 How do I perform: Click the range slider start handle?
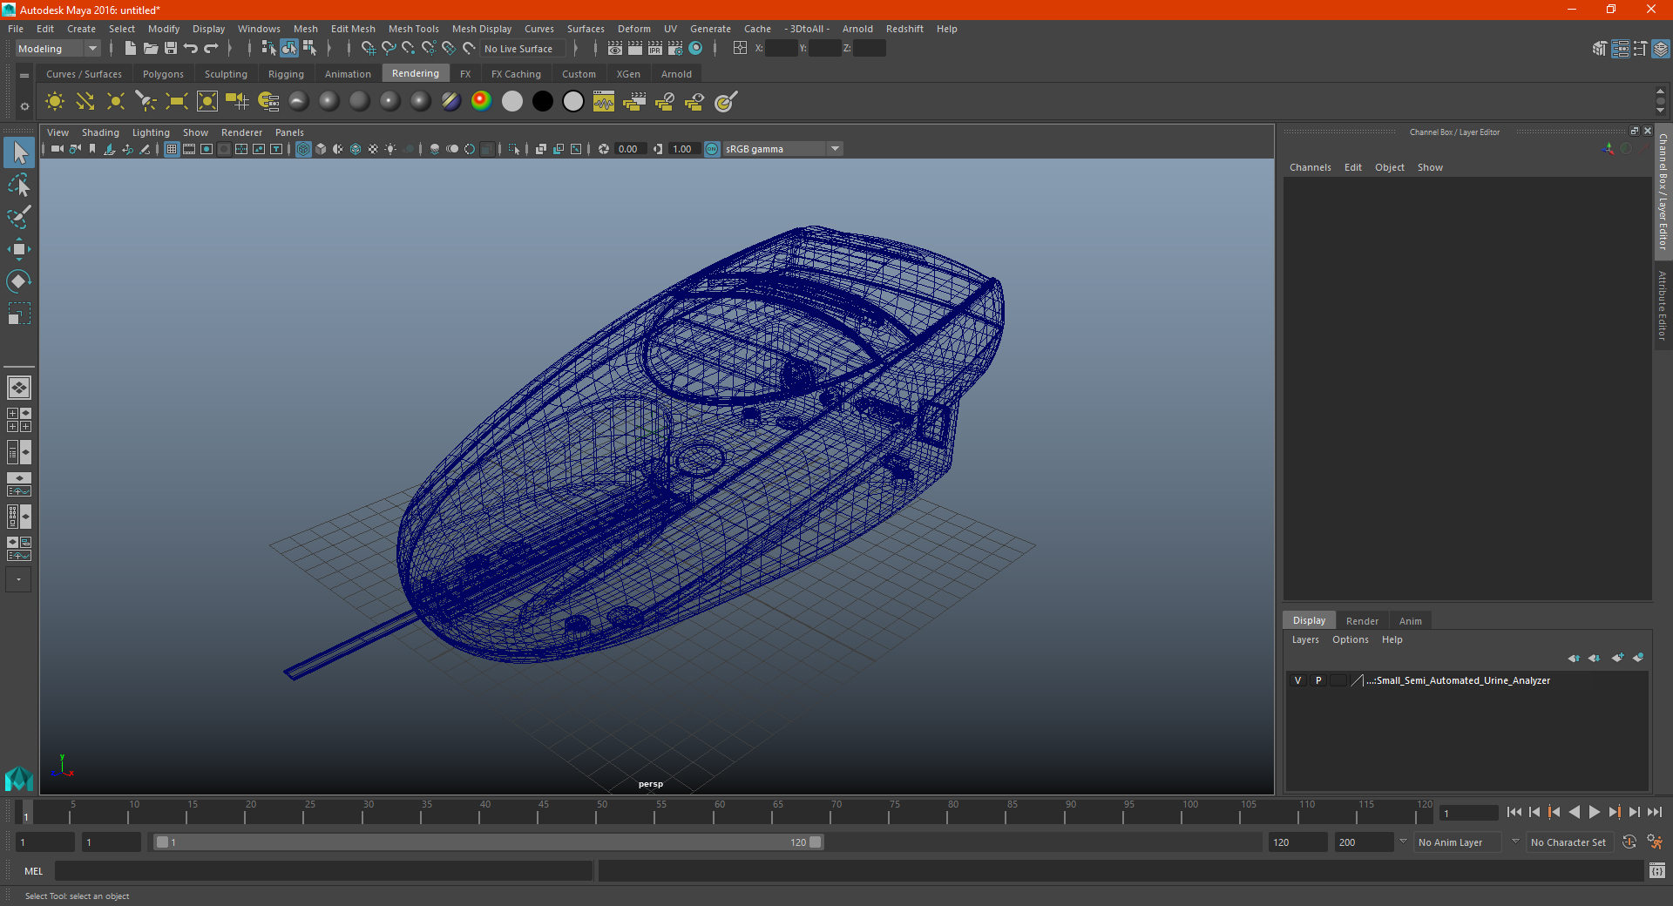coord(162,842)
